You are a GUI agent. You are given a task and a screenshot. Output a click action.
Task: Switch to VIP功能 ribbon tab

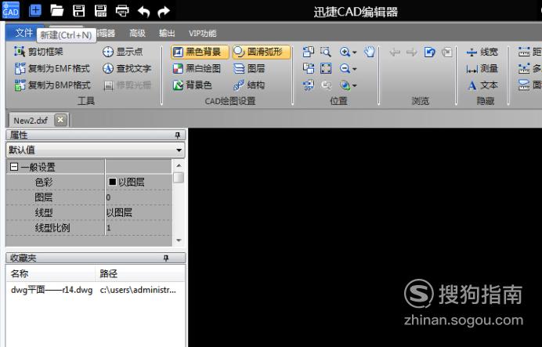pos(202,33)
